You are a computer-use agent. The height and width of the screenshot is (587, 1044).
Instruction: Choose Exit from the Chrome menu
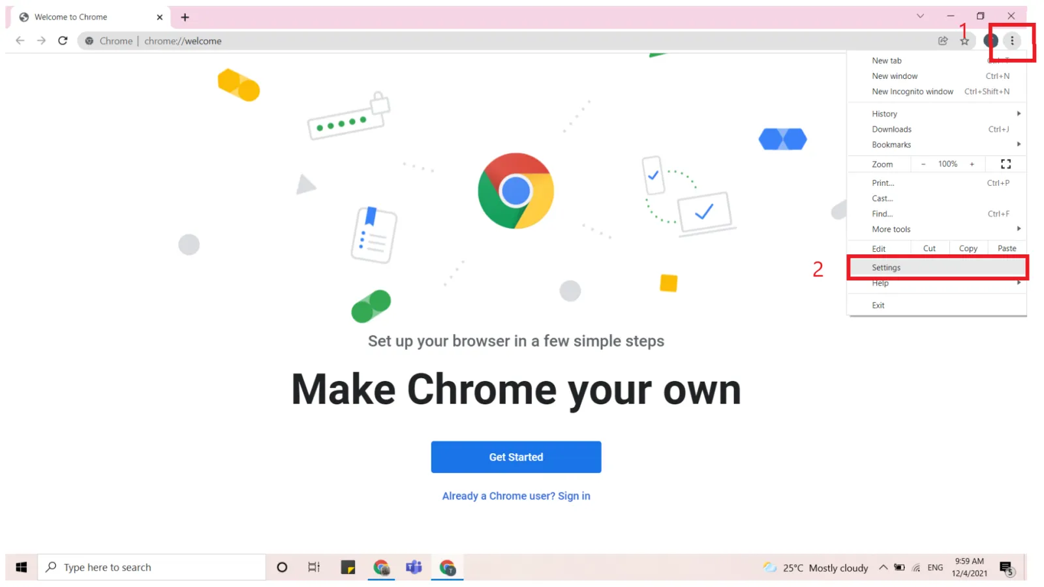coord(937,305)
